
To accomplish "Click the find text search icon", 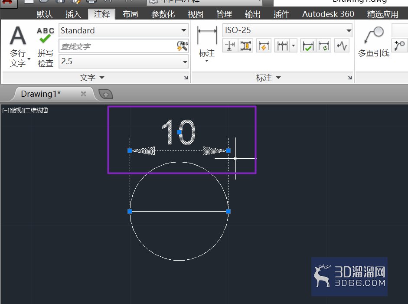I will (x=183, y=46).
